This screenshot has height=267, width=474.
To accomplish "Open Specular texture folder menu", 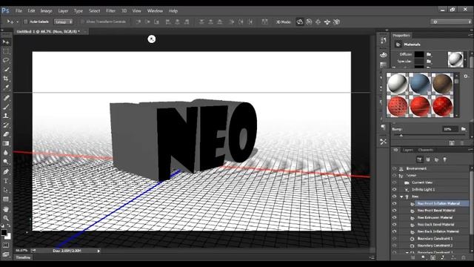I will click(429, 61).
